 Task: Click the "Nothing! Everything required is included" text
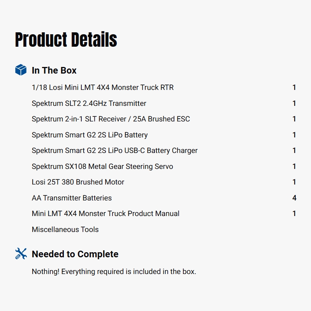tap(114, 272)
